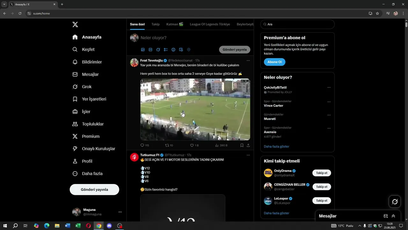
Task: Open more options on Fırat Tevetoğlu post
Action: tap(248, 61)
